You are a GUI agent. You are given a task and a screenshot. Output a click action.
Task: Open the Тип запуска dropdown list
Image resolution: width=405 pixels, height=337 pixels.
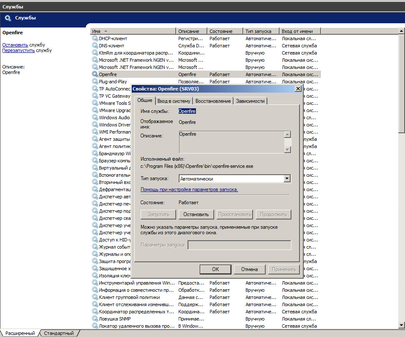287,179
